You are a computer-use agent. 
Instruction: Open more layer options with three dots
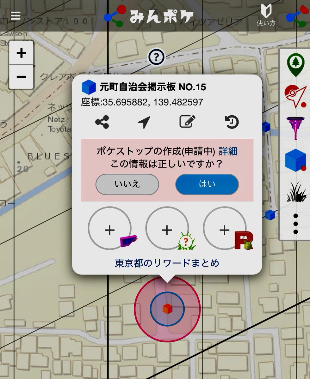(x=296, y=224)
